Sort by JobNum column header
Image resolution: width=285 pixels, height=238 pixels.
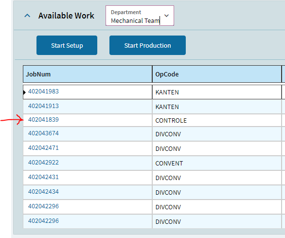click(88, 74)
